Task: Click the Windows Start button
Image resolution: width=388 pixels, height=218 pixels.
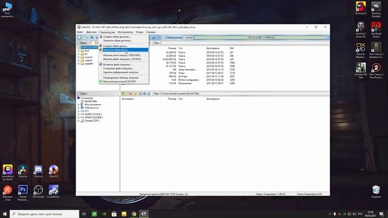Action: (5, 214)
